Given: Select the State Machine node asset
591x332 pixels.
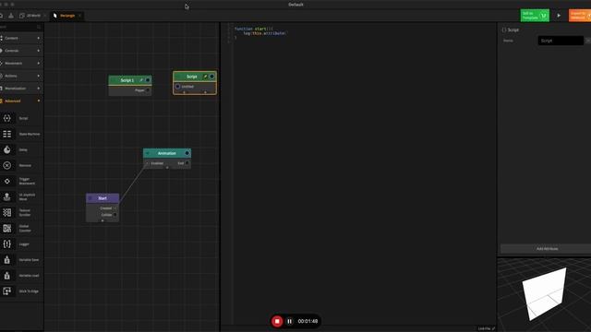Looking at the screenshot, I should click(21, 134).
